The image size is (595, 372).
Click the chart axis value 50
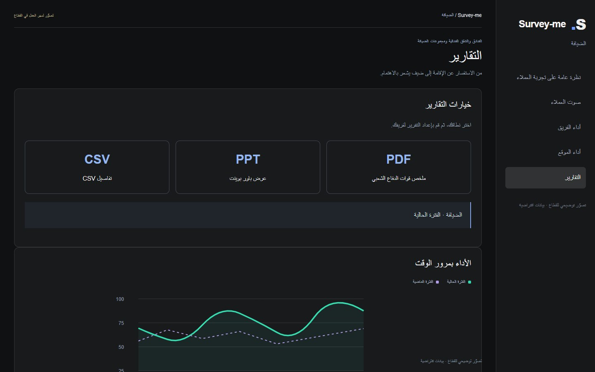tap(121, 347)
